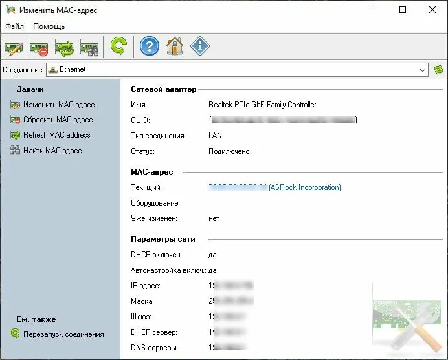Click the LAN connection type value

coord(215,136)
